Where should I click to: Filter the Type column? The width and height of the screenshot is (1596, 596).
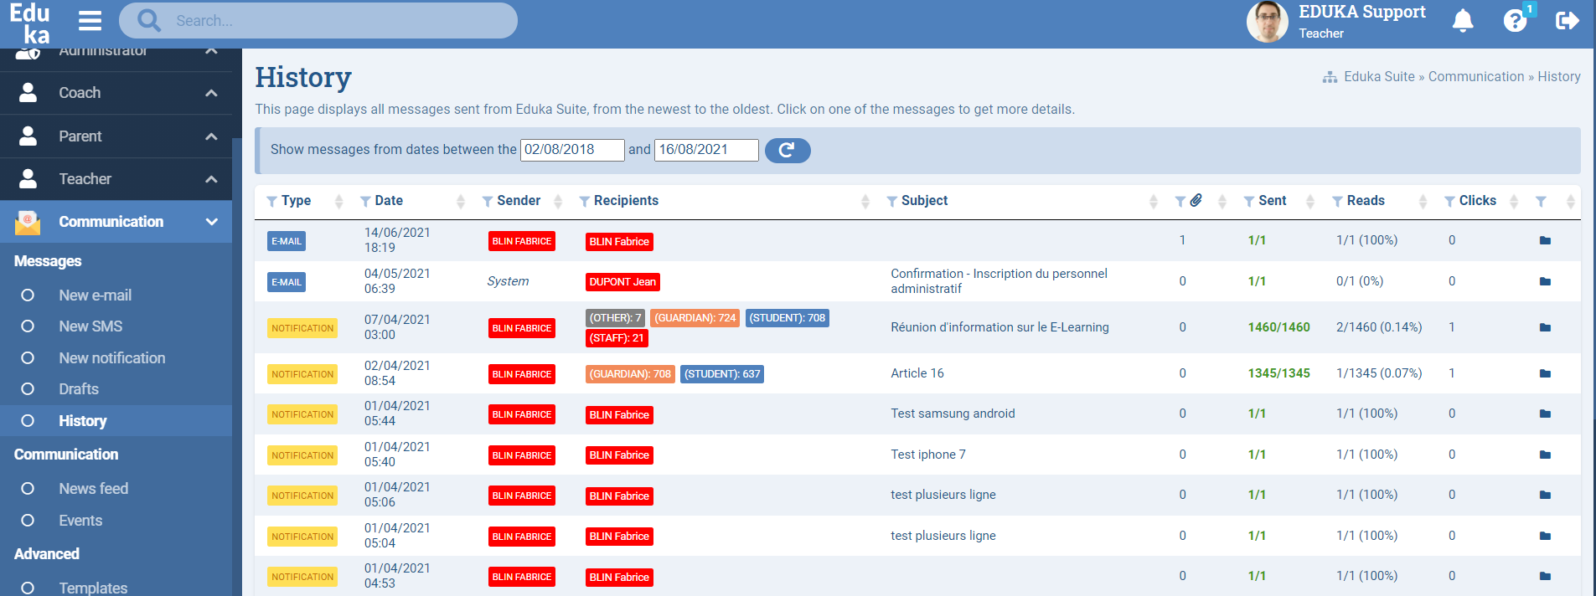point(271,202)
